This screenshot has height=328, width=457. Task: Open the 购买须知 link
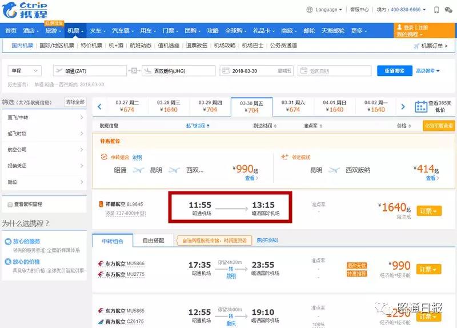pyautogui.click(x=267, y=240)
